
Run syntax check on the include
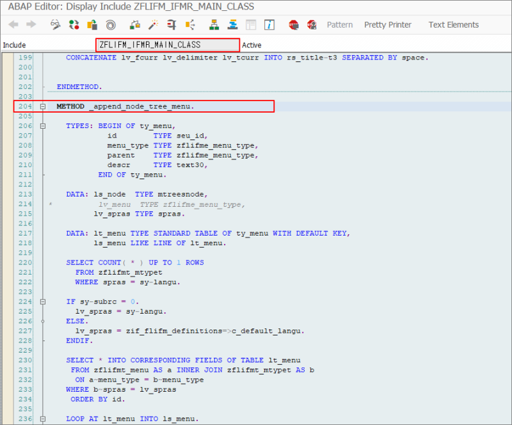tap(73, 24)
